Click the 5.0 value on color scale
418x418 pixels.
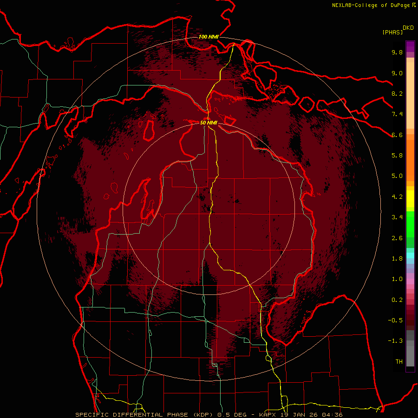coord(397,176)
